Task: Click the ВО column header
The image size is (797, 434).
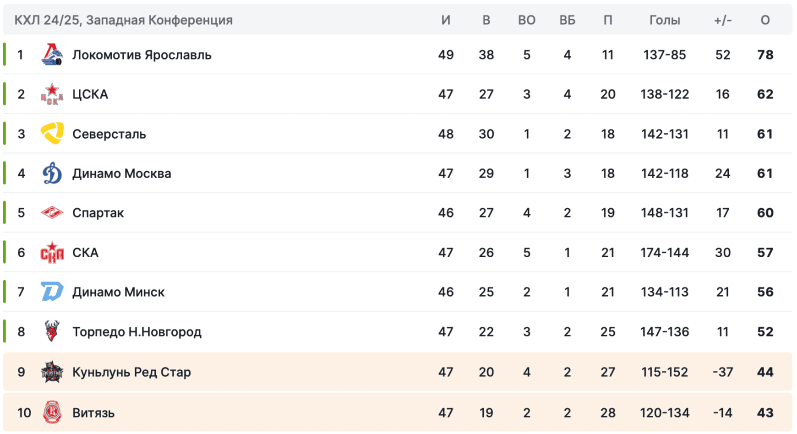Action: (527, 20)
